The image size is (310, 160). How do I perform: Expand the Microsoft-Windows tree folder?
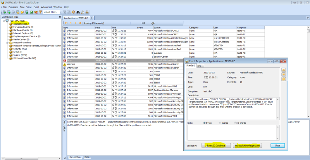click(x=7, y=43)
